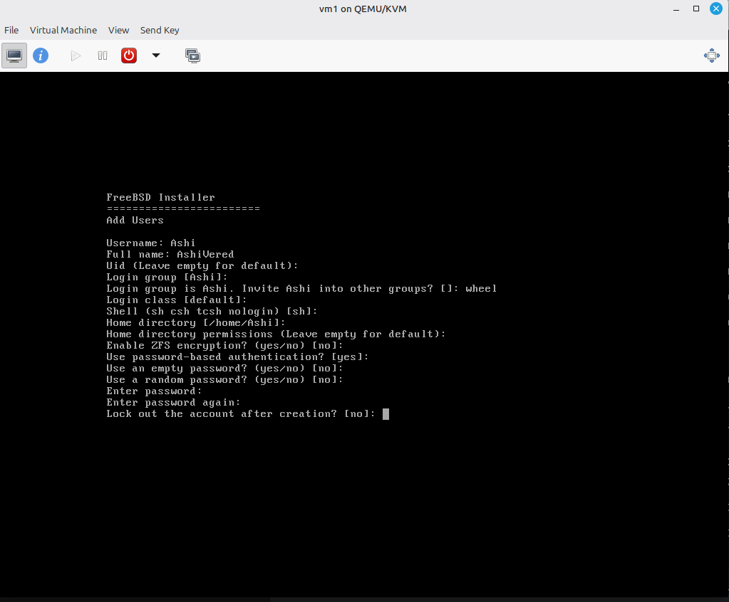Open the View menu
This screenshot has height=602, width=729.
pos(118,30)
